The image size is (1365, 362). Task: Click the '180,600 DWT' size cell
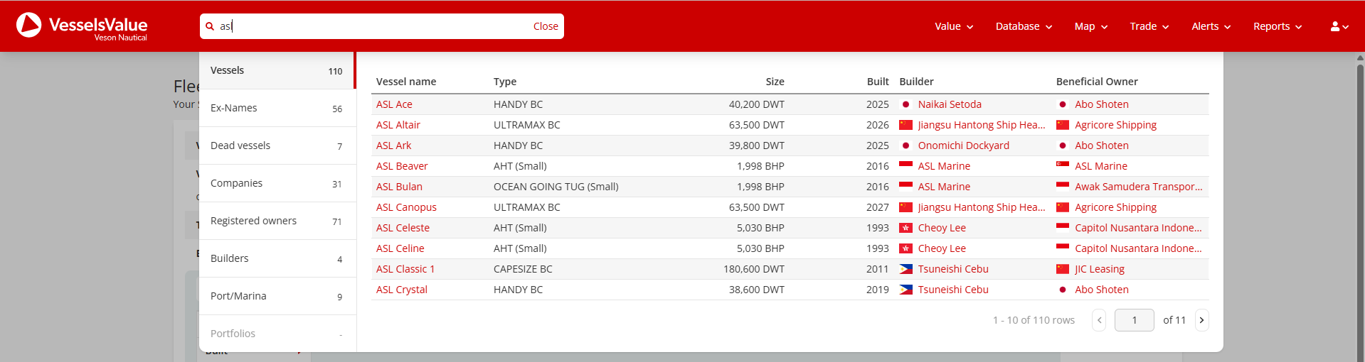(754, 269)
